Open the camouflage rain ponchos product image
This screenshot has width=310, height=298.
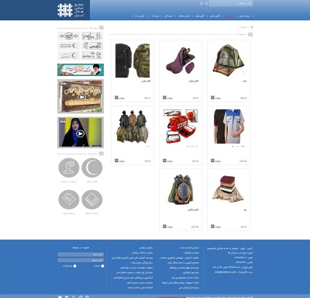133,126
